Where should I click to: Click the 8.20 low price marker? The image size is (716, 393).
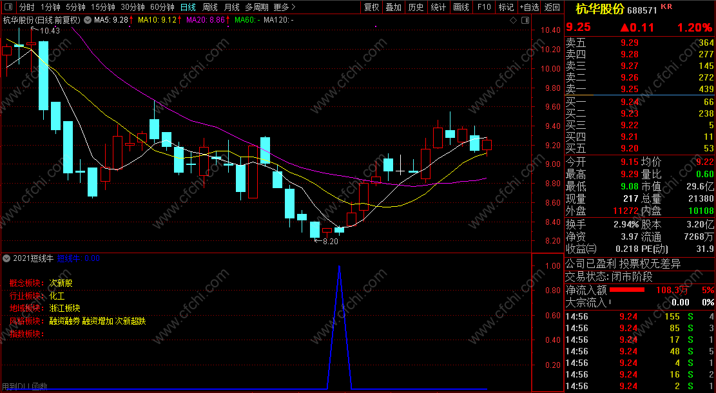click(x=330, y=242)
